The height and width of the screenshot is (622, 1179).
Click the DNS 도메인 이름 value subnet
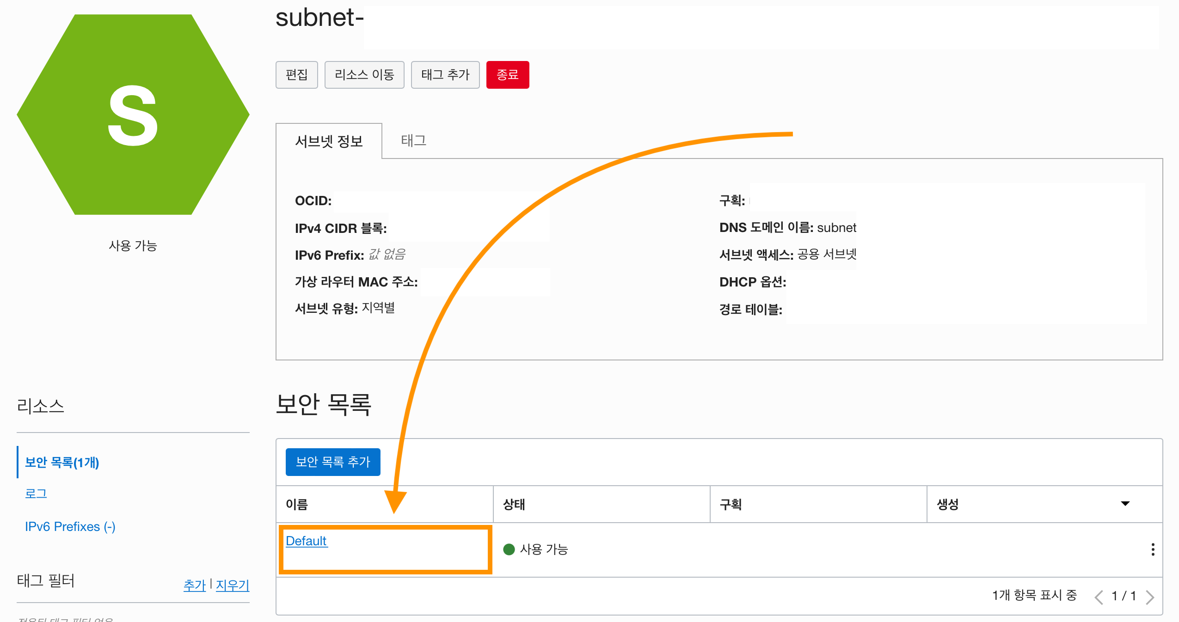pos(836,227)
